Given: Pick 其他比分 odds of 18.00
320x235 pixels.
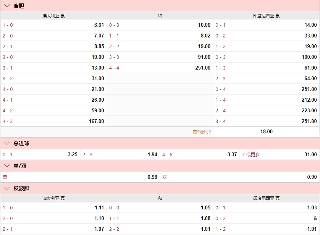Looking at the screenshot, I should [266, 131].
